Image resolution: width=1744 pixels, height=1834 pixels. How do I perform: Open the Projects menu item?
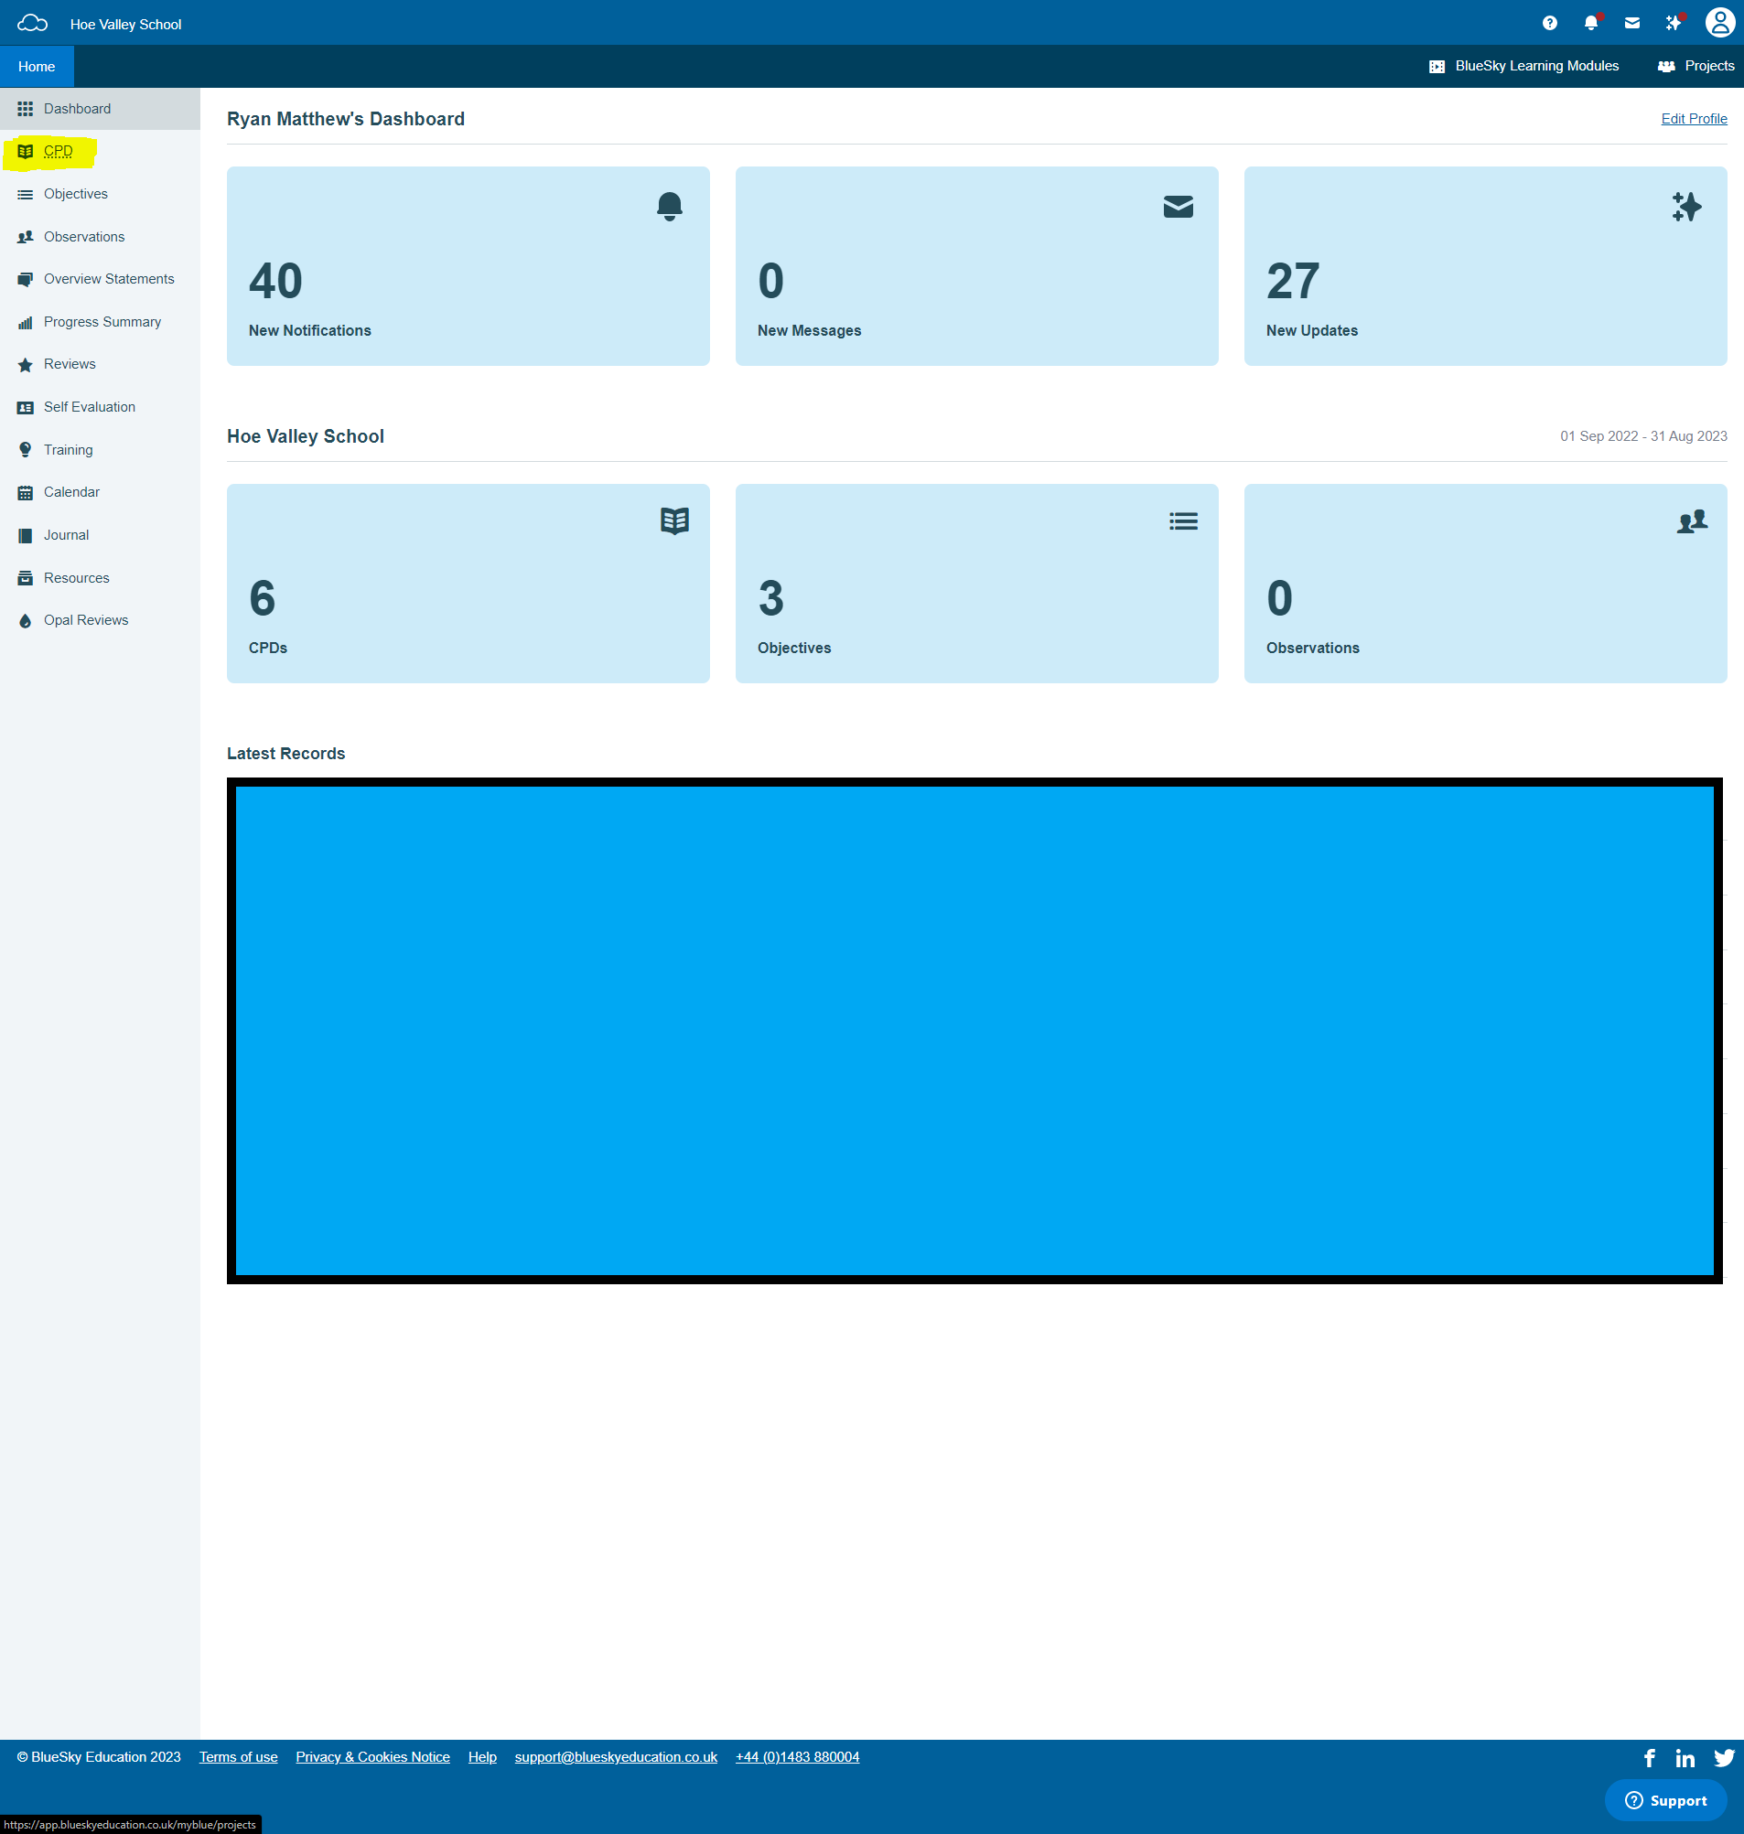point(1696,66)
